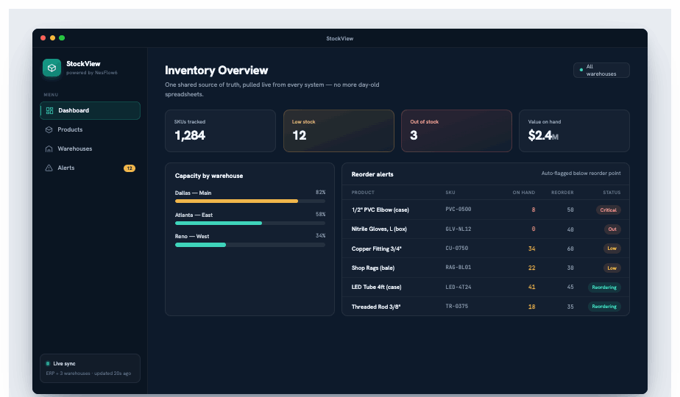Click the 34% value for Reno
Screen dimensions: 680x397
(320, 236)
